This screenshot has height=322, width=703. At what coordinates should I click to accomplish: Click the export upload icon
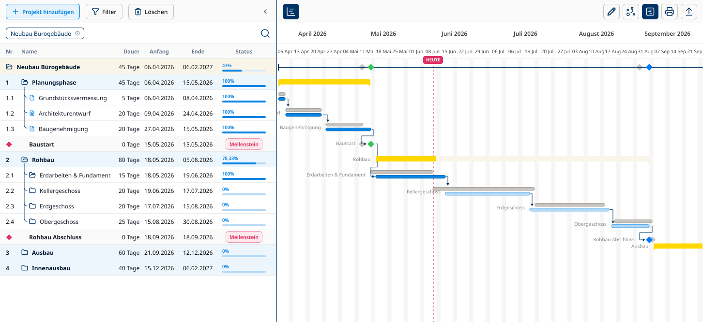coord(689,12)
